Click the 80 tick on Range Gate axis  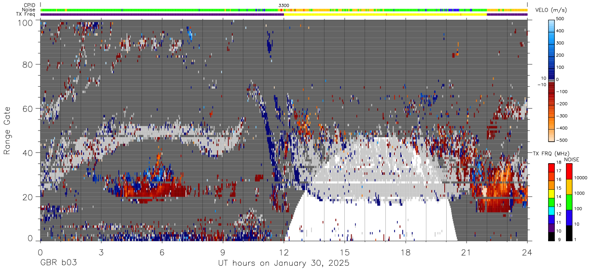coord(28,65)
